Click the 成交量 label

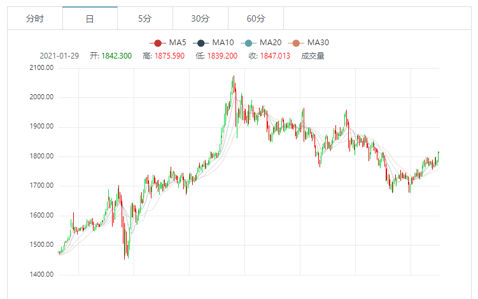click(x=313, y=56)
